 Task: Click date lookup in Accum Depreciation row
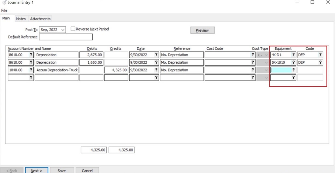[156, 70]
